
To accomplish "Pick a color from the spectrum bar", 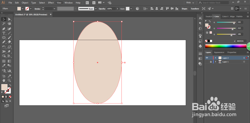I will click(x=226, y=46).
